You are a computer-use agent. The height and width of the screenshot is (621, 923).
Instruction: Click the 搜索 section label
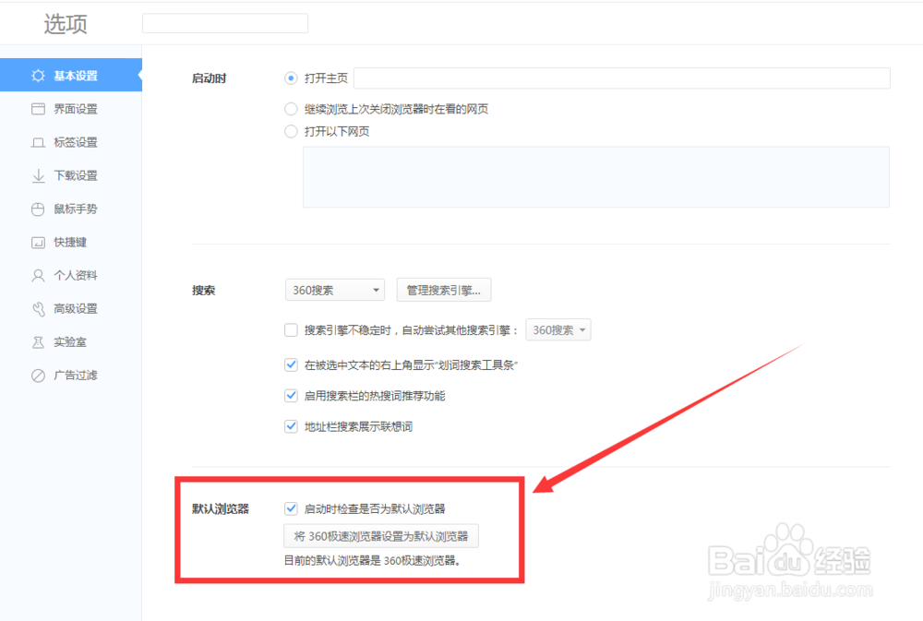pyautogui.click(x=203, y=290)
